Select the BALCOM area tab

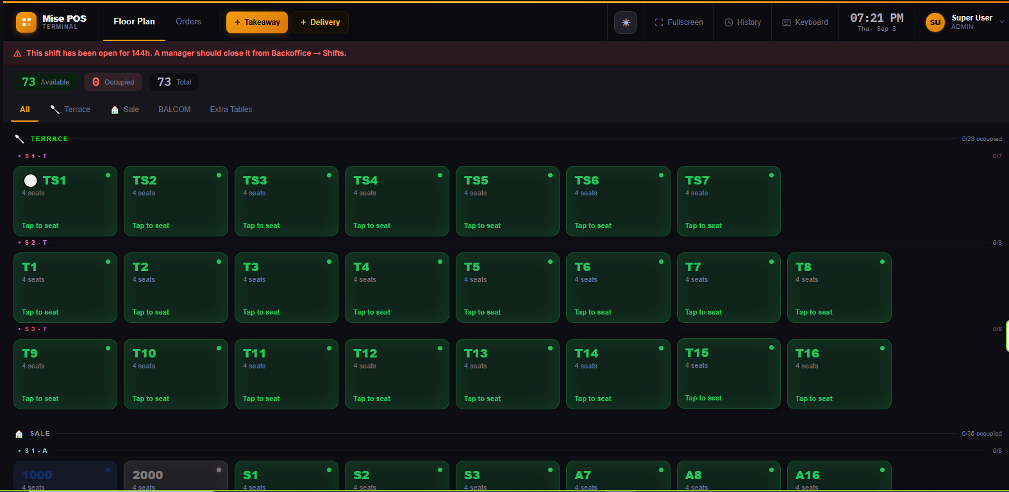point(174,110)
